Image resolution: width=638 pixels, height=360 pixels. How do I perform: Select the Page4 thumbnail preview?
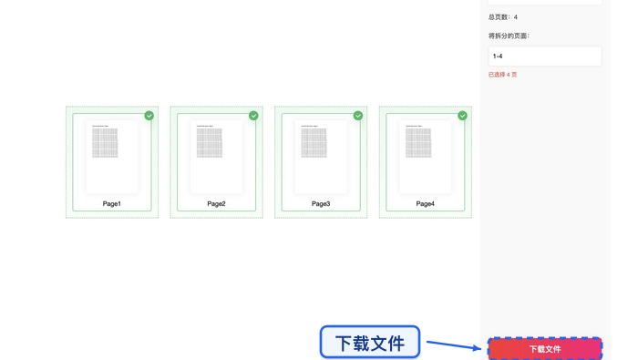click(x=426, y=157)
